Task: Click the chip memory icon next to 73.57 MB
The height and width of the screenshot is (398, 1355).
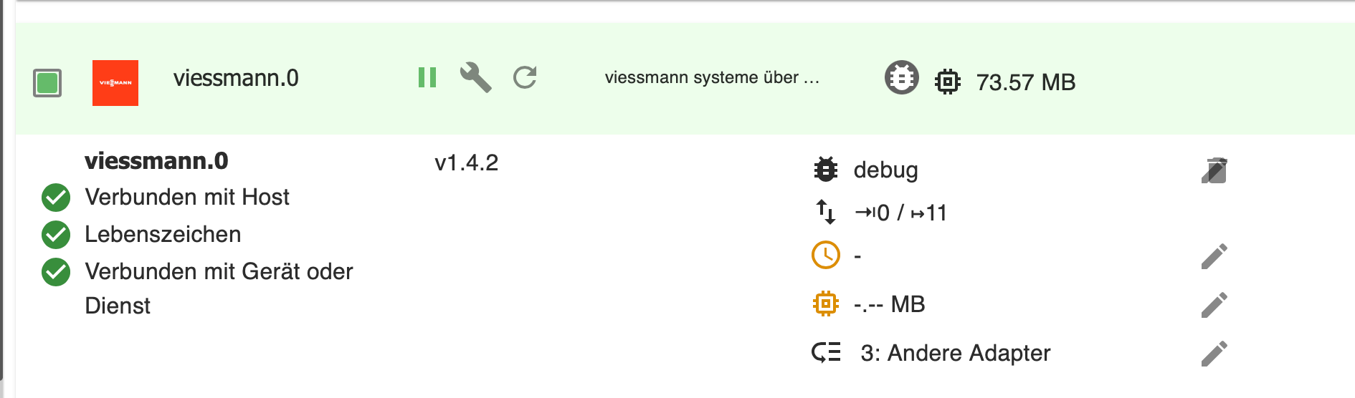Action: pyautogui.click(x=947, y=82)
